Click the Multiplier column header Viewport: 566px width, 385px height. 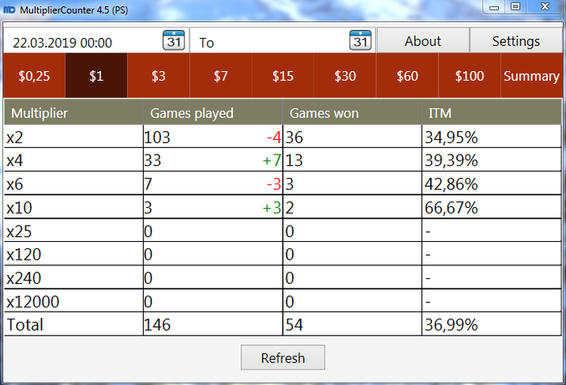[x=74, y=112]
